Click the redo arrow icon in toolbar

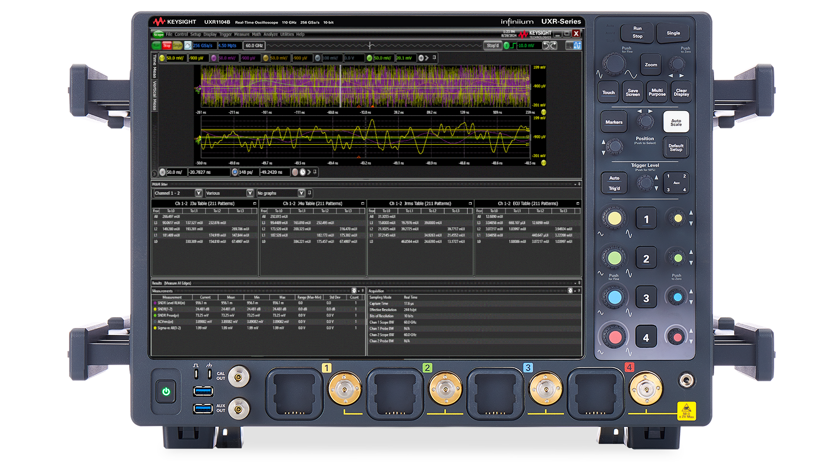click(x=553, y=46)
